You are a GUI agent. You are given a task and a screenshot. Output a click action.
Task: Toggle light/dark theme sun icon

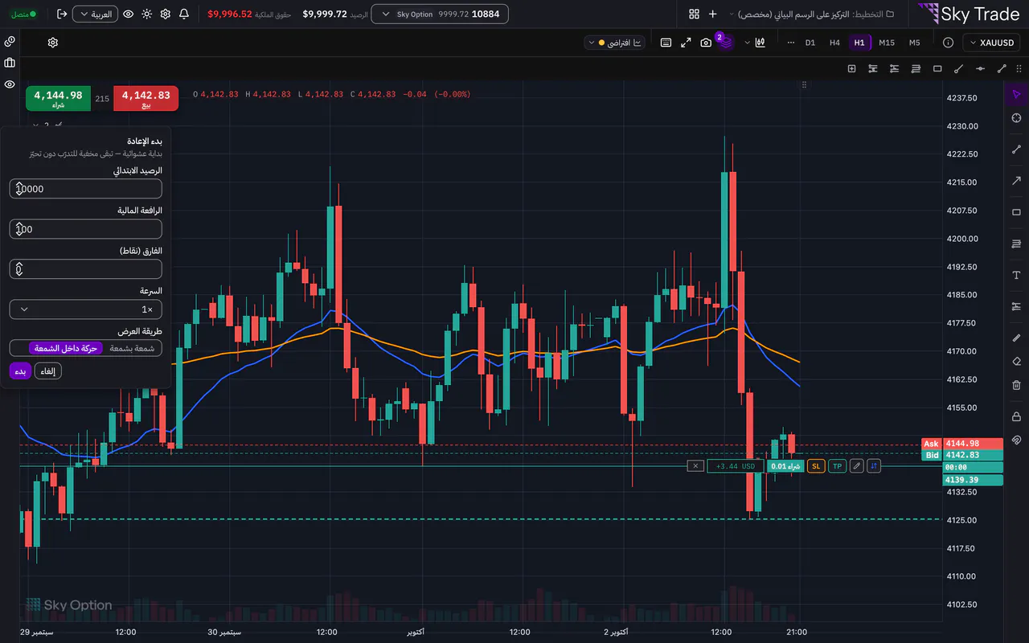146,14
